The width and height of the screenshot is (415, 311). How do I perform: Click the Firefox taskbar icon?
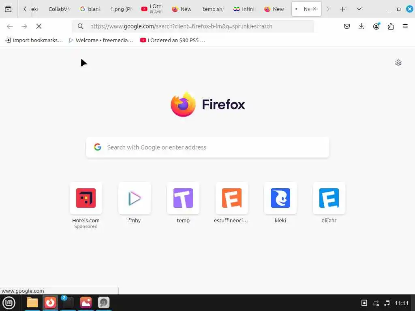pyautogui.click(x=50, y=303)
